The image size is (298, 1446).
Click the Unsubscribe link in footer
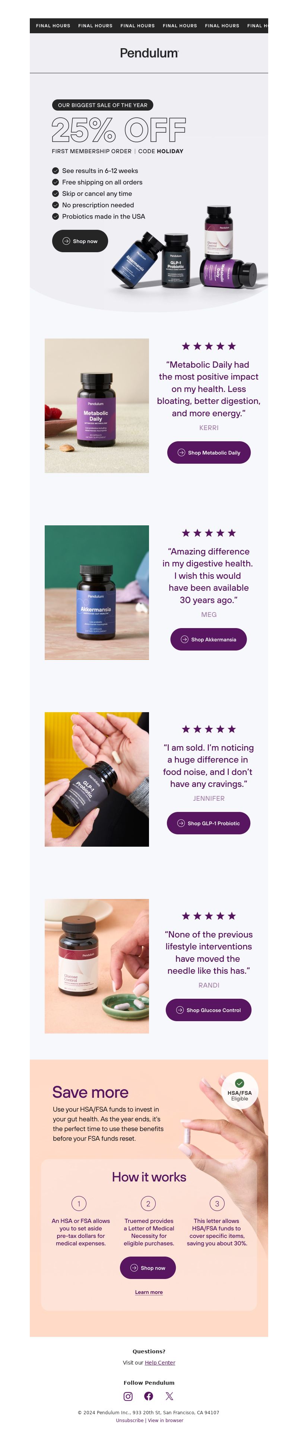click(130, 1420)
